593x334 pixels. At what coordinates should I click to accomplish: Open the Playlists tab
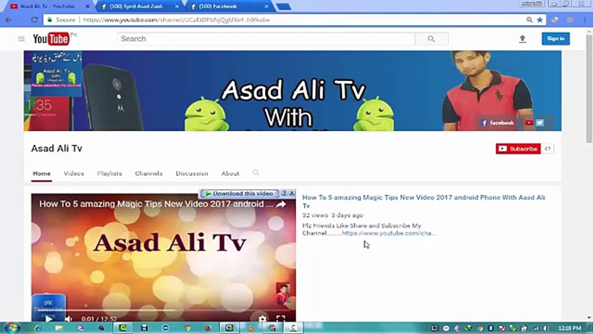(x=109, y=173)
